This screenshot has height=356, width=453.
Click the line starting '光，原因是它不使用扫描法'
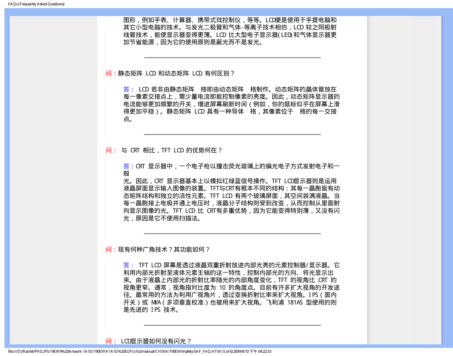tap(163, 218)
